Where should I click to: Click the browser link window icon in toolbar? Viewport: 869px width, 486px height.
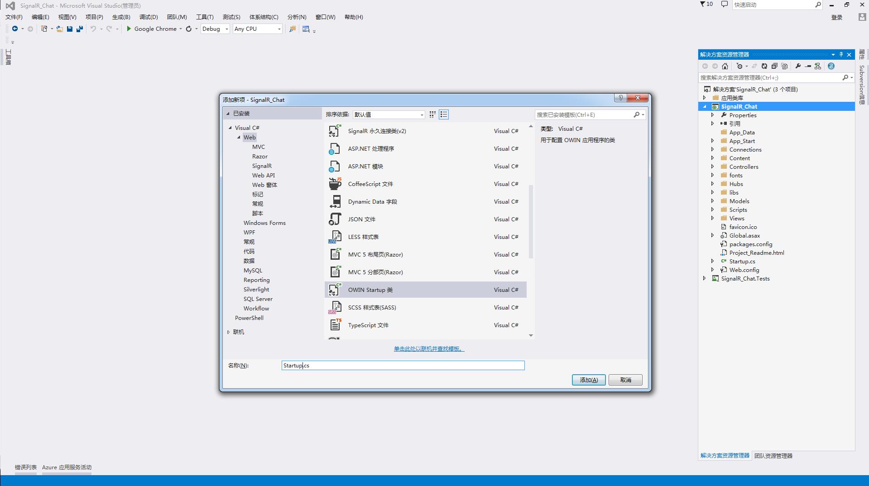point(306,29)
